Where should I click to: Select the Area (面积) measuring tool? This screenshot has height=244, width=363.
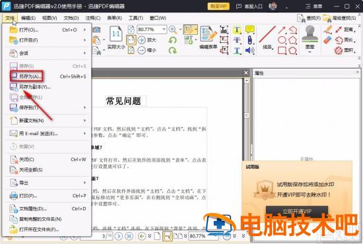(345, 50)
